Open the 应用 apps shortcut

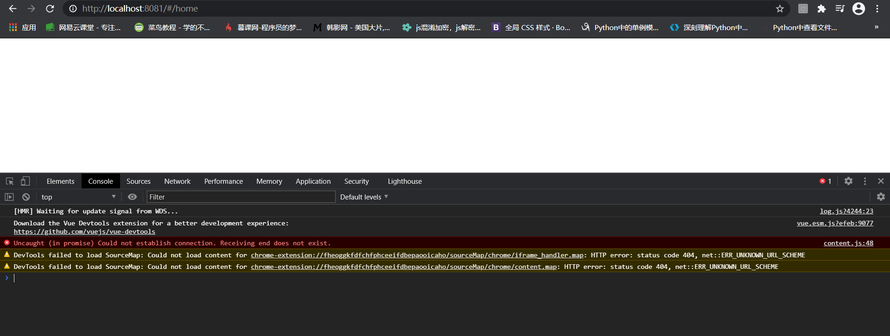[x=22, y=27]
